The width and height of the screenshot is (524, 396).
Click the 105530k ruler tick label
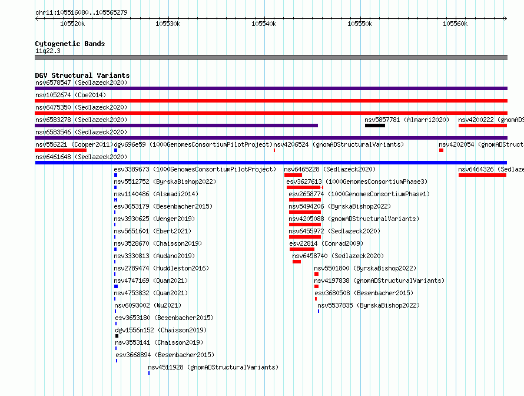point(168,24)
